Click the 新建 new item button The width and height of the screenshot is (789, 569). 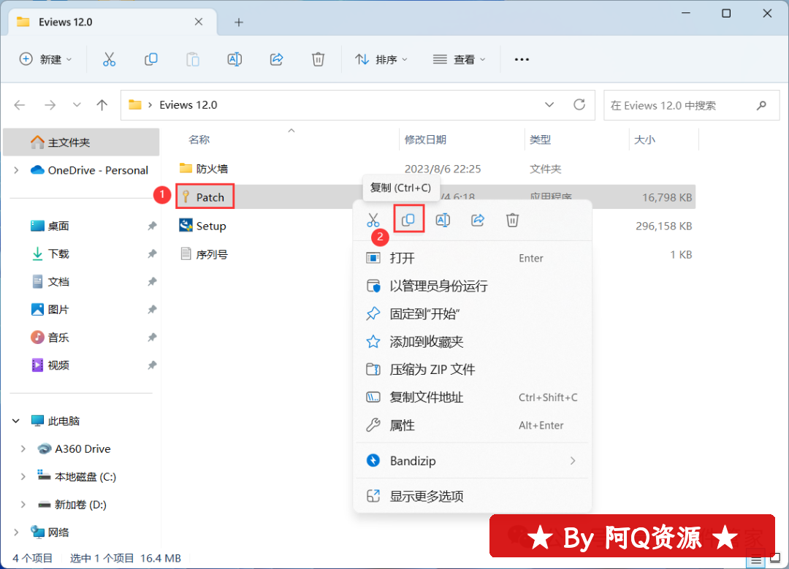[x=45, y=60]
